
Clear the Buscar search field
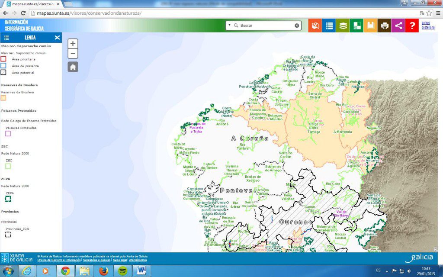pyautogui.click(x=297, y=26)
